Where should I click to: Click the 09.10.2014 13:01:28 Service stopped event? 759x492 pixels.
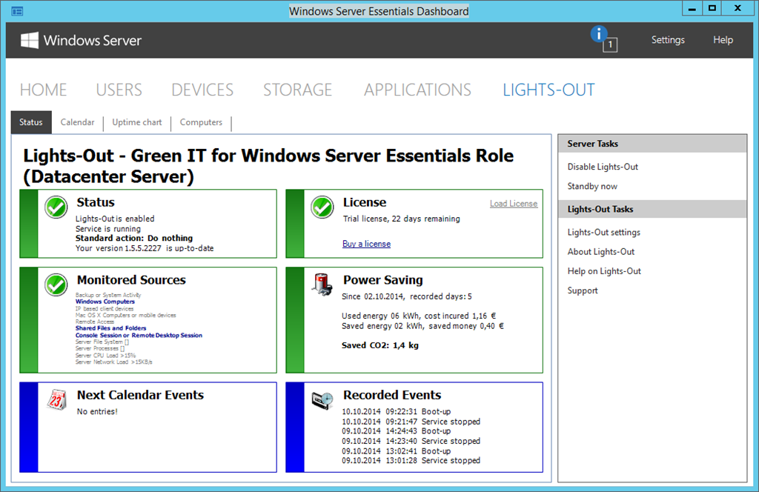(411, 461)
